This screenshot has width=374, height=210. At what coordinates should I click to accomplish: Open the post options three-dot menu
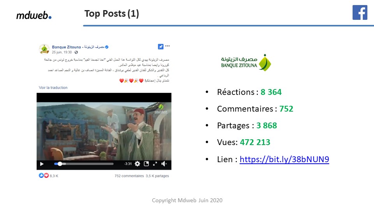coord(168,46)
